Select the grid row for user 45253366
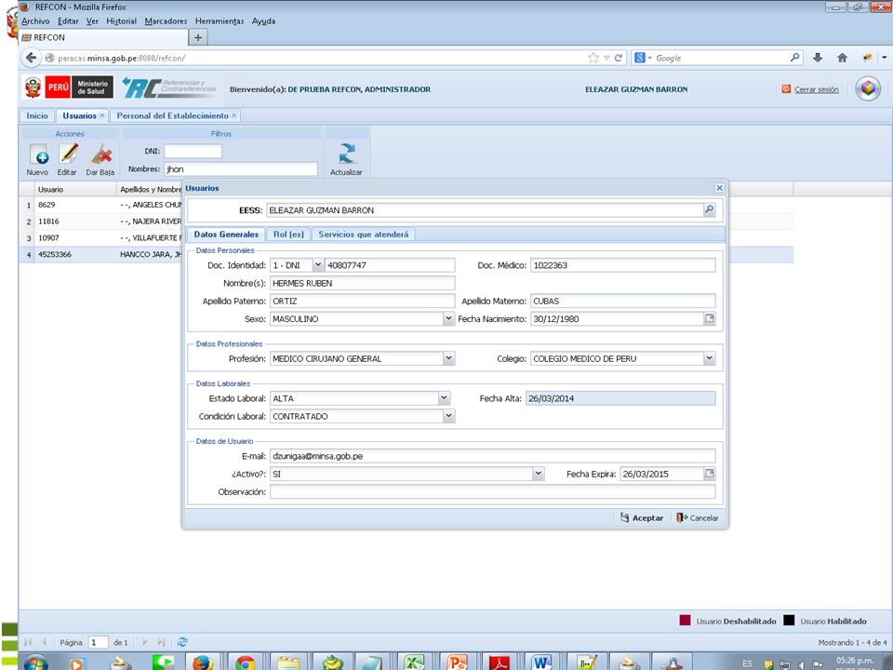This screenshot has width=893, height=670. (100, 254)
